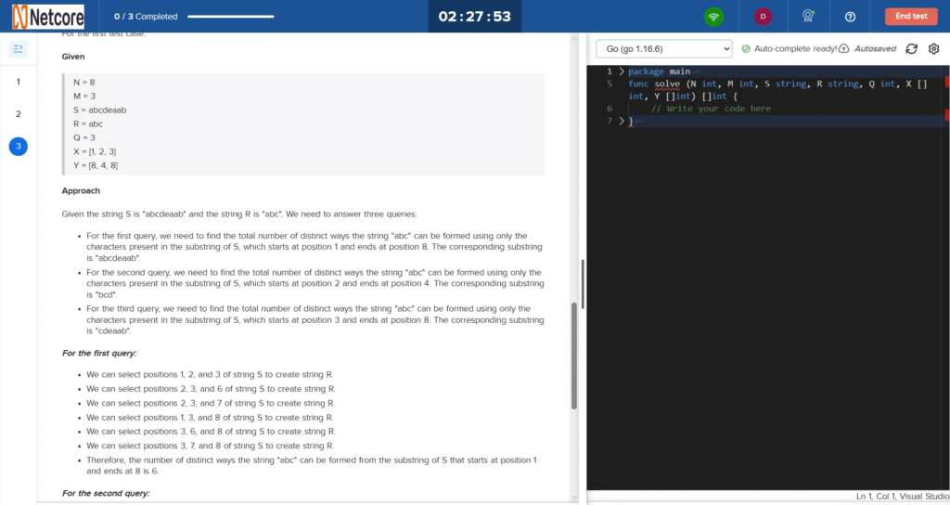950x505 pixels.
Task: Click 'For the second query:' heading
Action: point(106,493)
